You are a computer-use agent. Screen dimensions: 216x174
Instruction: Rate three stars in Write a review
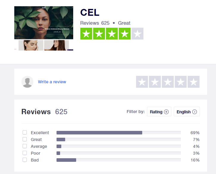(x=168, y=82)
